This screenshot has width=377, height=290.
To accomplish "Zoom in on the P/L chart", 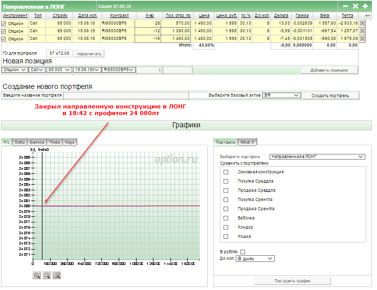I will coord(36,275).
